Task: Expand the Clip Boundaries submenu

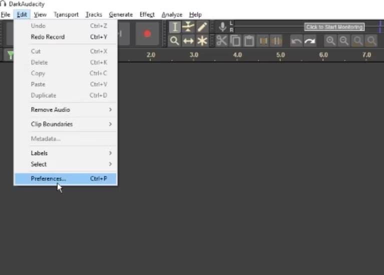Action: coord(66,124)
